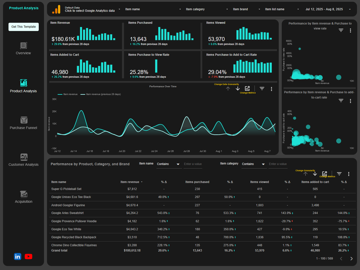Focus Item name value input field
Viewport: 360px width, 270px height.
coord(193,164)
